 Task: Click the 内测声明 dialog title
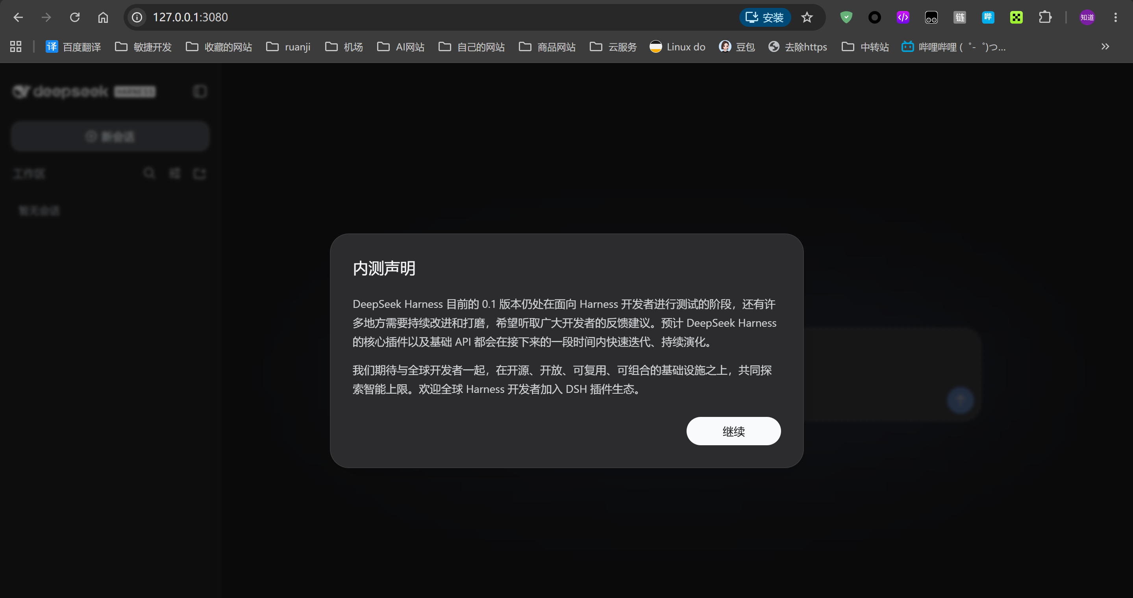point(384,268)
